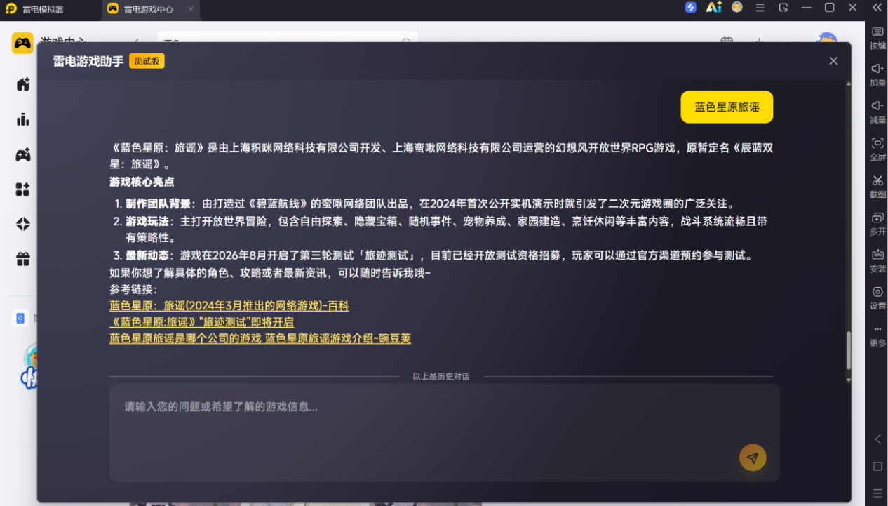Open the hamburger menu in title bar
This screenshot has width=888, height=506.
tap(760, 8)
